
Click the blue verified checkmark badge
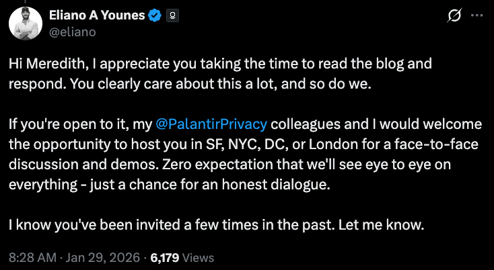(x=154, y=15)
